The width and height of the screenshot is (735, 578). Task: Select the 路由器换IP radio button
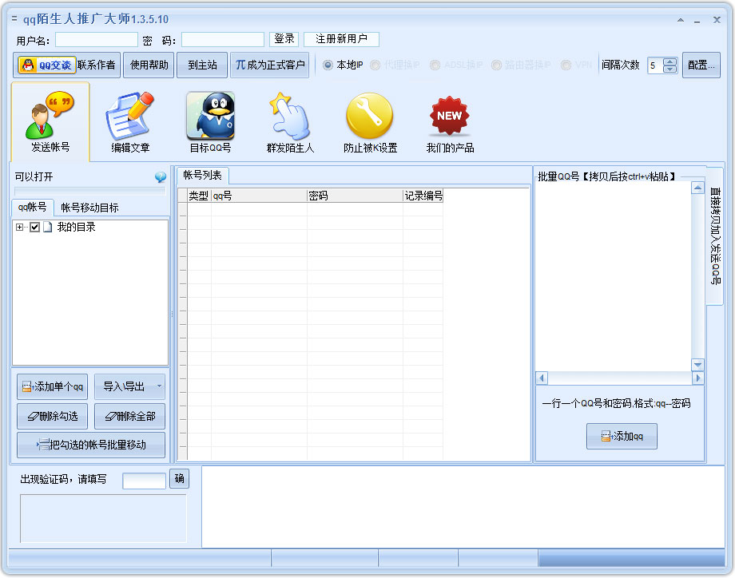[x=496, y=65]
